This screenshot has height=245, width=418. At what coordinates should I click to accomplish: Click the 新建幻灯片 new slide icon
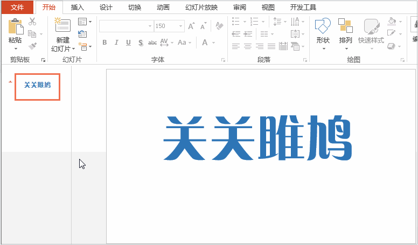click(62, 25)
